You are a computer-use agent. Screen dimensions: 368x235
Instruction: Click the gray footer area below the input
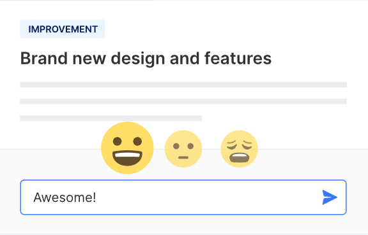click(183, 224)
